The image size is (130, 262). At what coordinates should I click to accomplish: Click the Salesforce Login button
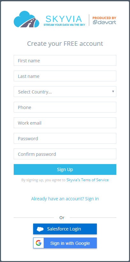point(65,229)
